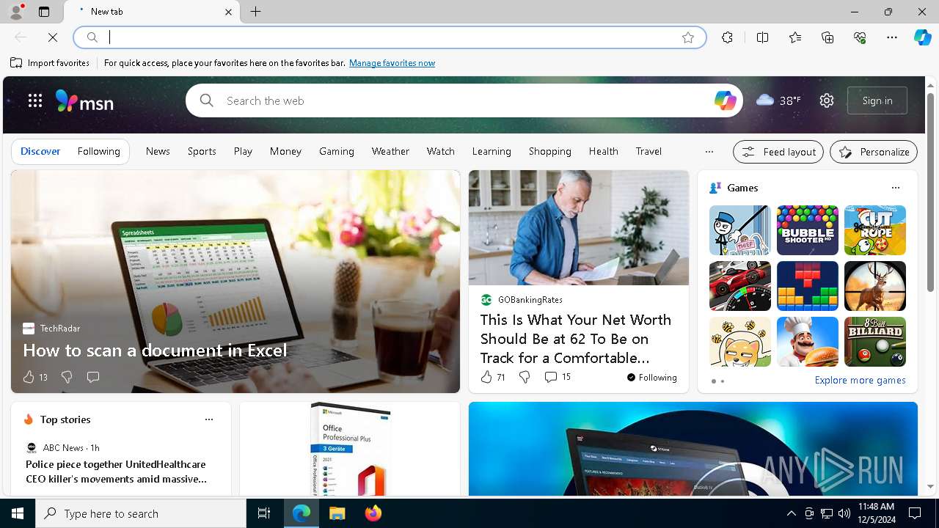Open the Learning category
This screenshot has height=528, width=939.
[492, 151]
